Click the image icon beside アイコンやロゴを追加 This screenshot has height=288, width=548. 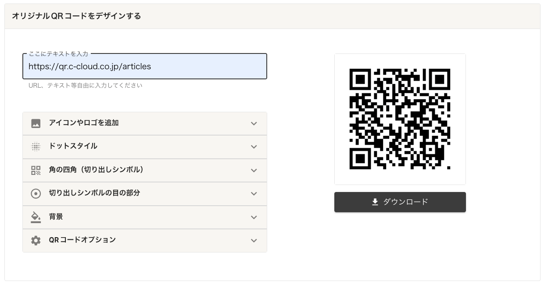tap(36, 123)
